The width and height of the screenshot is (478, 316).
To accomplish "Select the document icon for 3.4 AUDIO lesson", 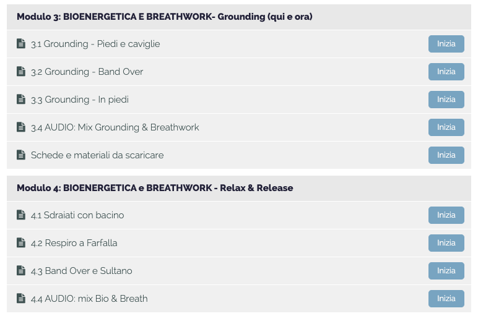I will [20, 127].
